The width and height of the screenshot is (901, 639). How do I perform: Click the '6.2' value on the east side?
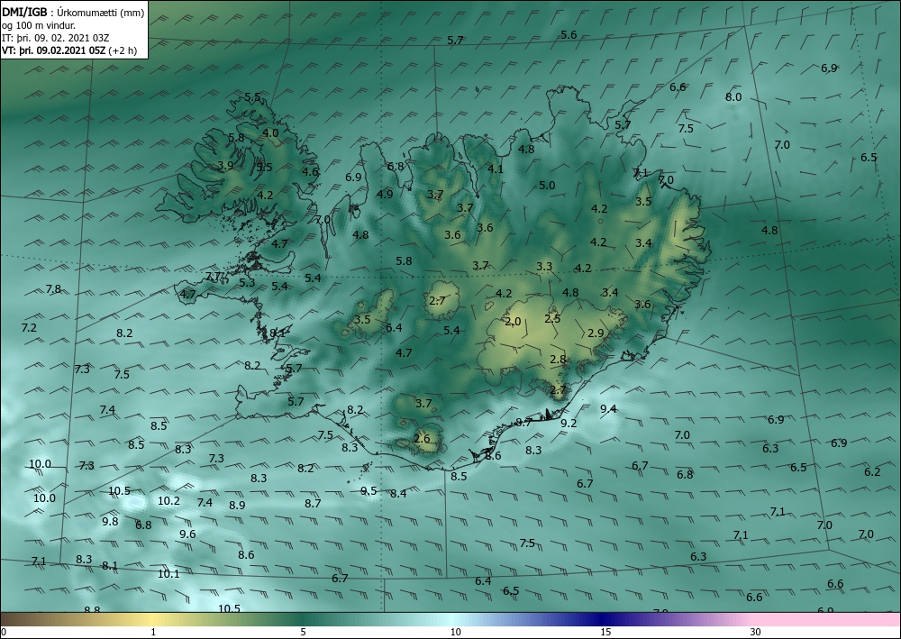click(872, 471)
